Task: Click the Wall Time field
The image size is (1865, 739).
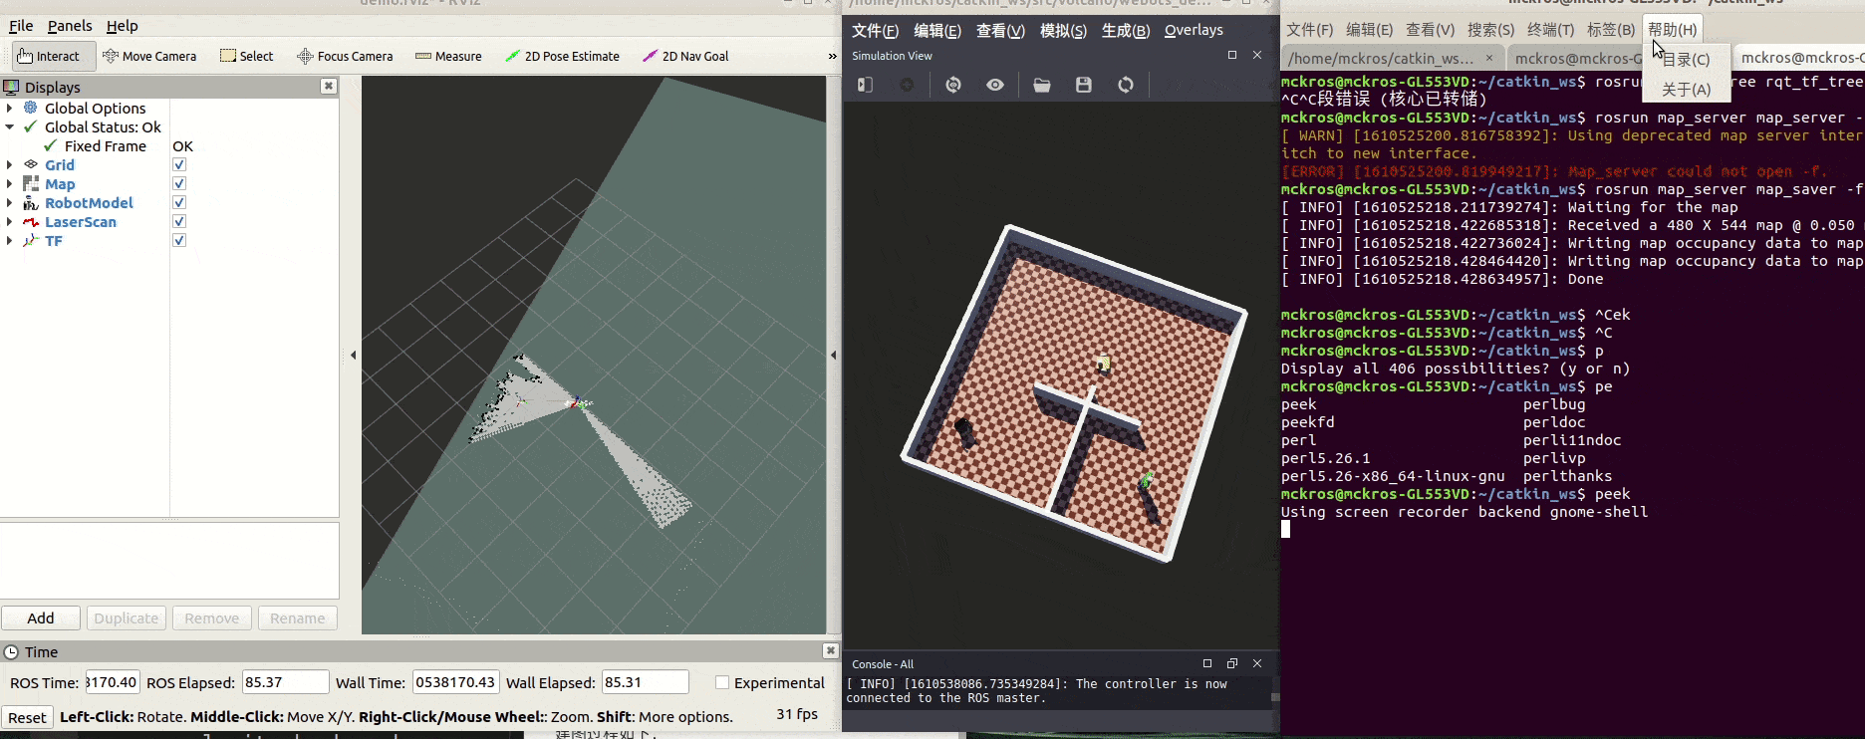Action: pos(455,682)
